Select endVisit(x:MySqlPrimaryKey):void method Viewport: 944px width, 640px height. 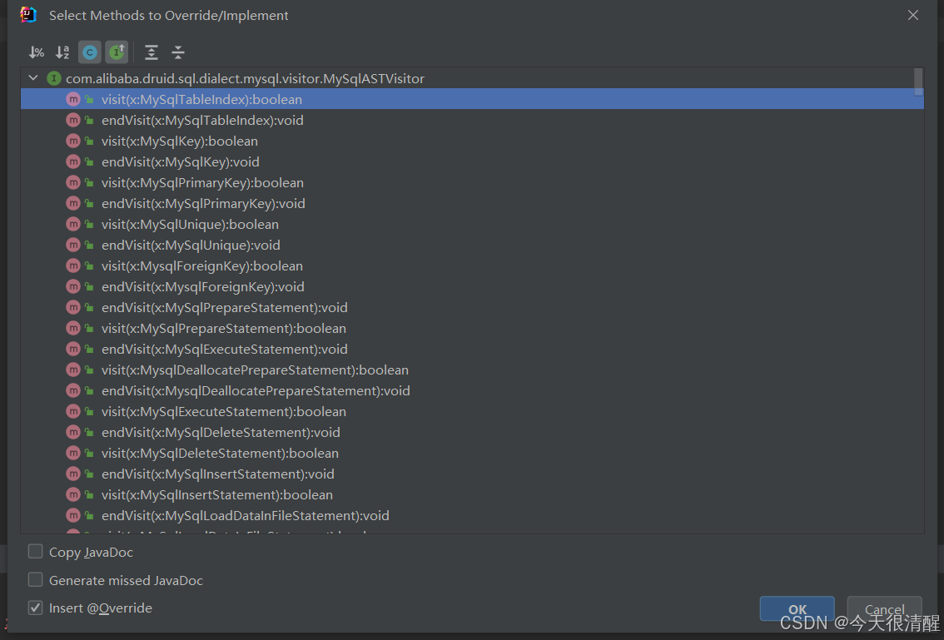203,203
